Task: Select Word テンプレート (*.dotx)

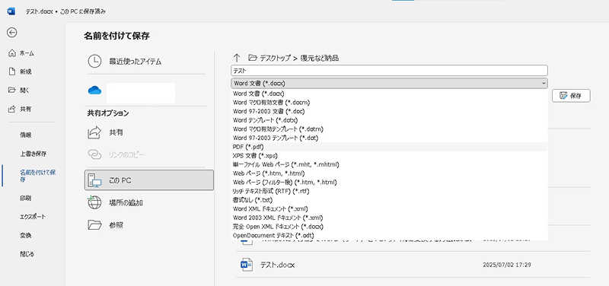Action: click(x=389, y=120)
